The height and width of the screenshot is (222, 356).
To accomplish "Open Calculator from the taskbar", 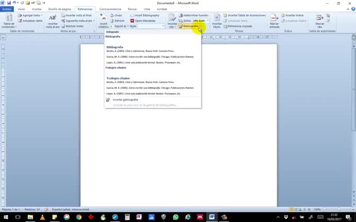I will tap(127, 217).
